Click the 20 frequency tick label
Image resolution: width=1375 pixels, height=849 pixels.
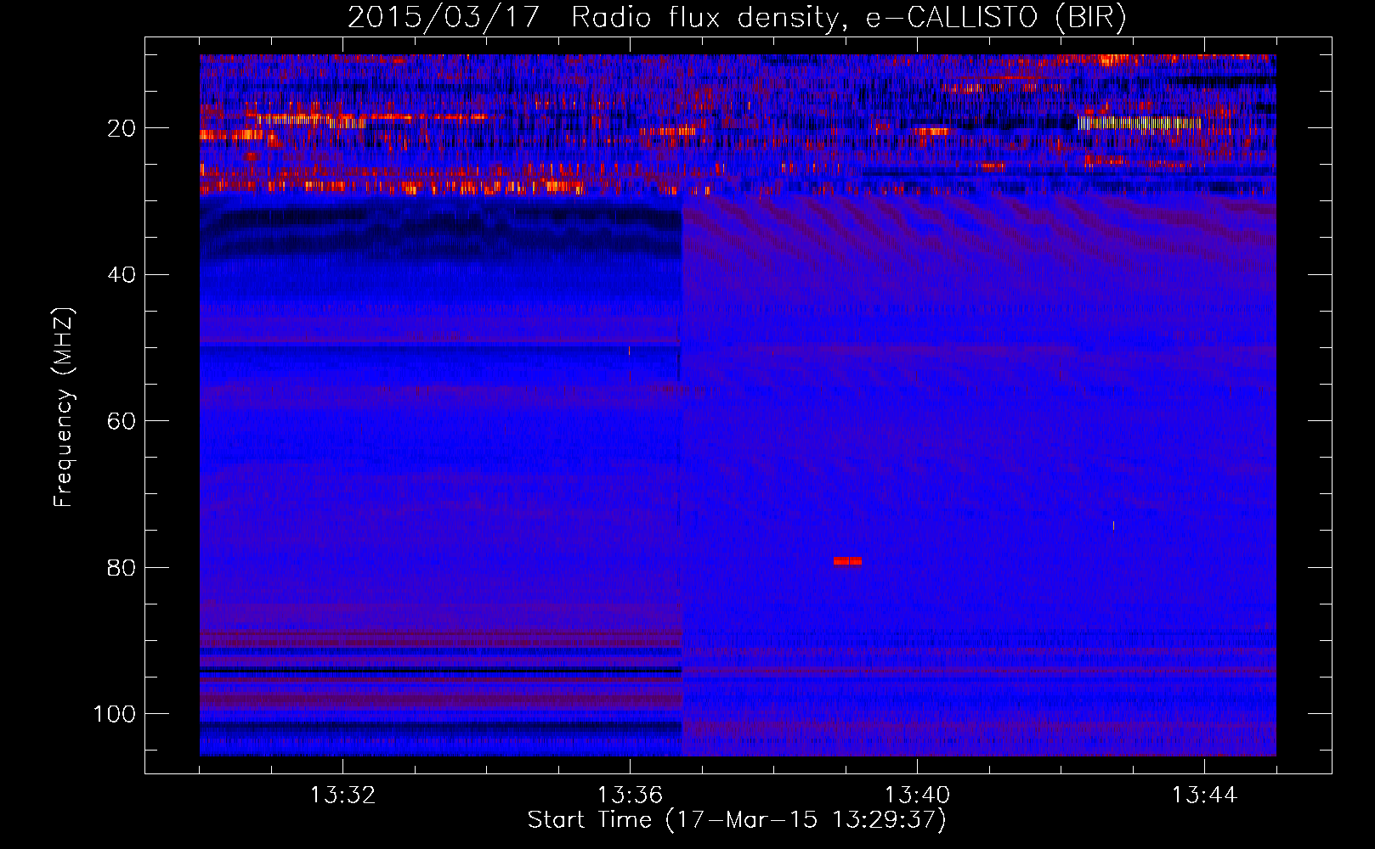[x=122, y=128]
